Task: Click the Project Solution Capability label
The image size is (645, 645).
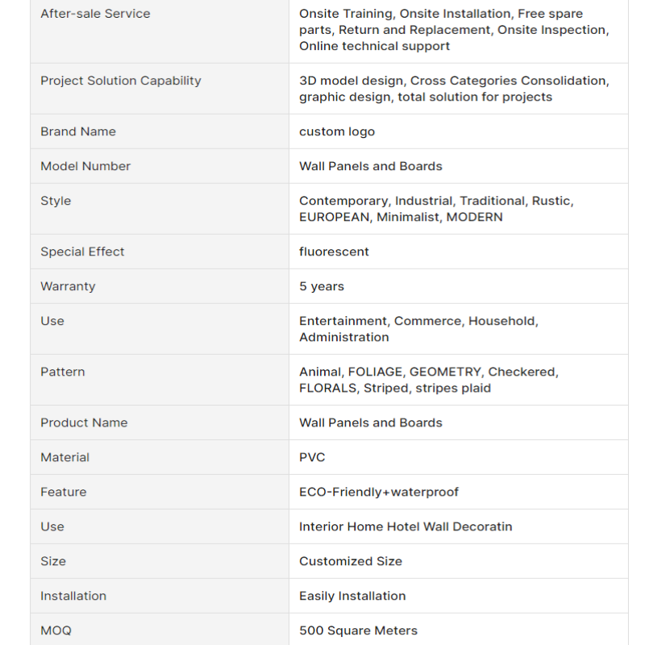Action: tap(121, 81)
